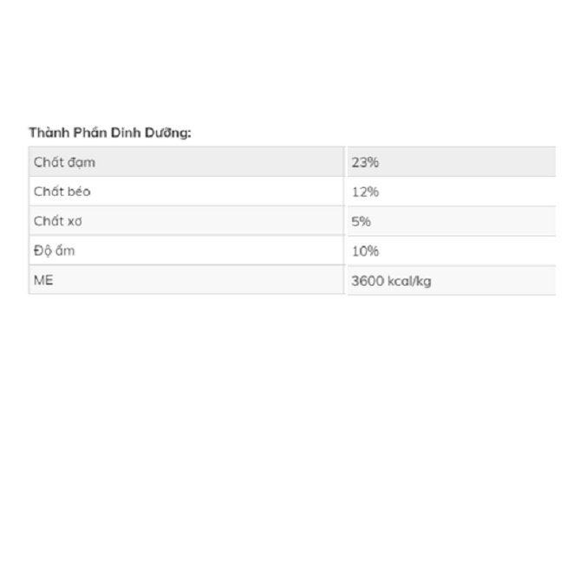Select the 'ME' label cell

(43, 280)
